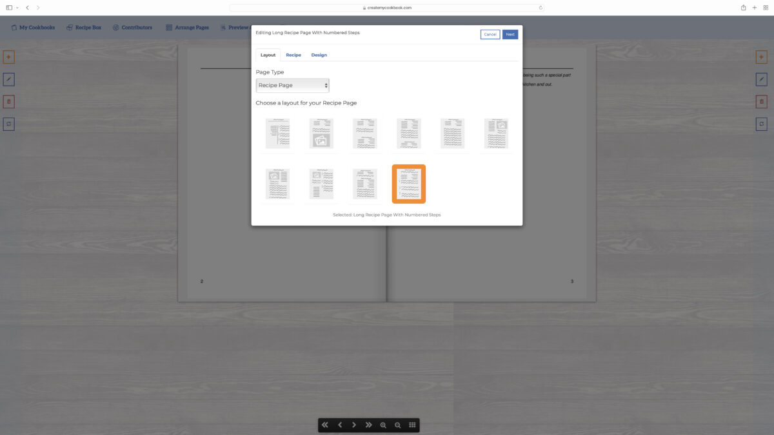Screen dimensions: 774x435
Task: Zoom out with the magnifier minus icon
Action: (x=397, y=425)
